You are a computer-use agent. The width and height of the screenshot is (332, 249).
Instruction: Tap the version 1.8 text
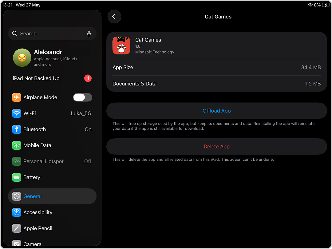pyautogui.click(x=138, y=46)
